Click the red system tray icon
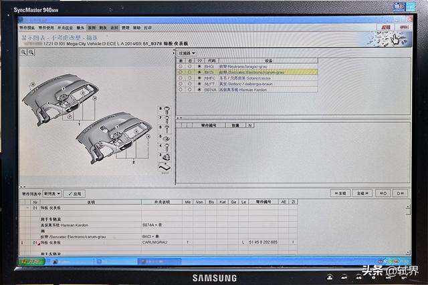The image size is (428, 285). click(x=397, y=261)
